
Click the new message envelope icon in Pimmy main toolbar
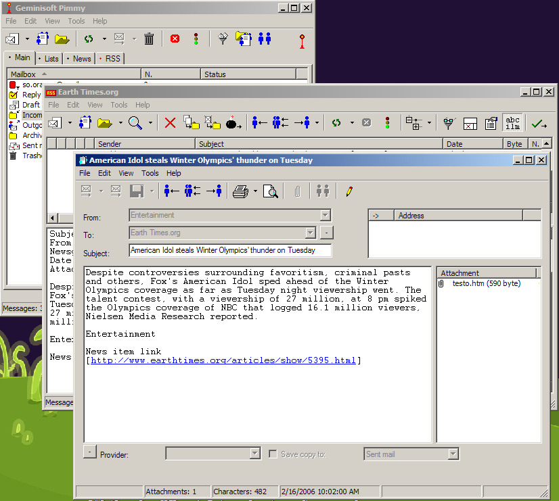tap(12, 39)
